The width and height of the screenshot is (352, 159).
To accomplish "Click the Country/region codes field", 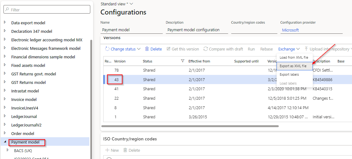I will (254, 30).
